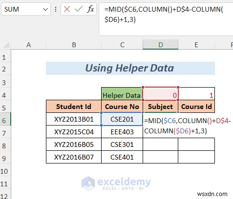Click cell with XYZ2016B07

point(74,157)
